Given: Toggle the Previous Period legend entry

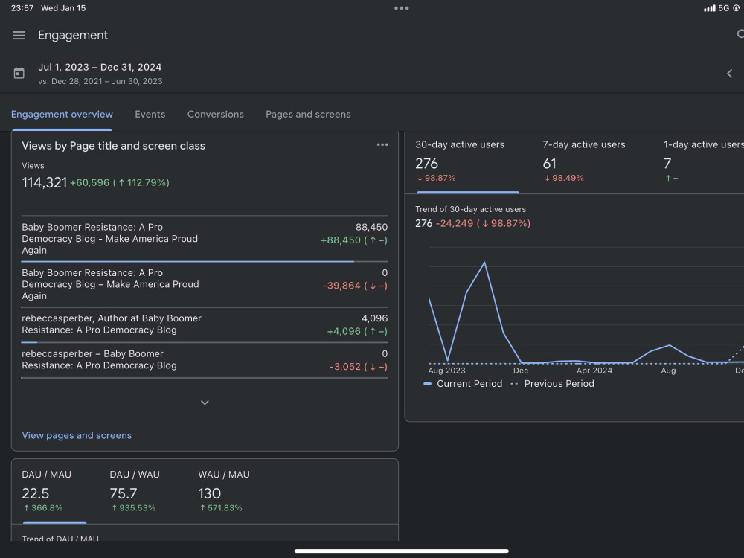Looking at the screenshot, I should (552, 384).
